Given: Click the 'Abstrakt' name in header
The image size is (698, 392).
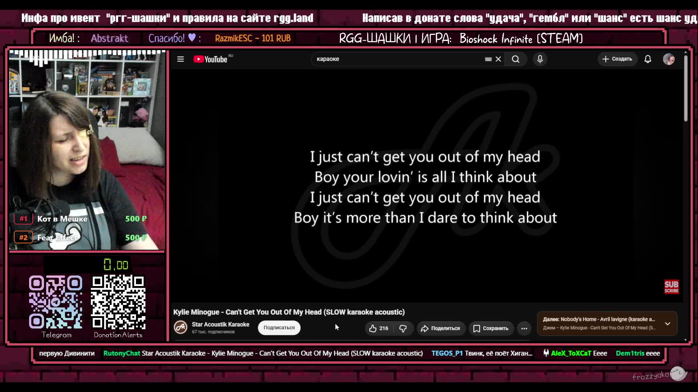Looking at the screenshot, I should pos(109,38).
